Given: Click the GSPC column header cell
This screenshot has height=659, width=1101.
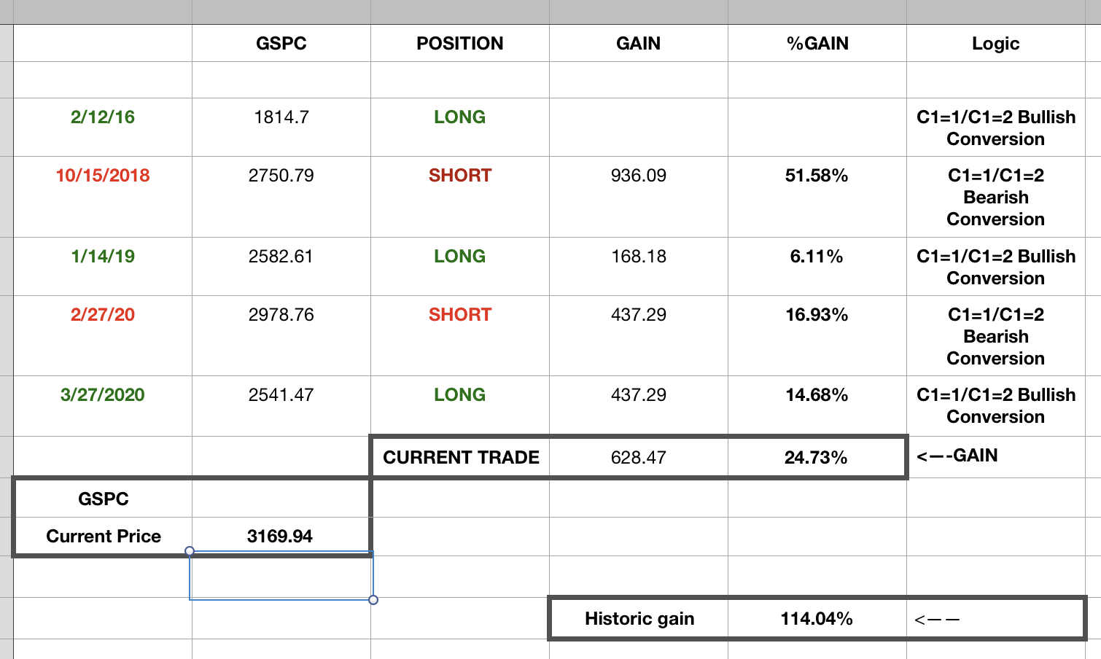Looking at the screenshot, I should pos(281,44).
